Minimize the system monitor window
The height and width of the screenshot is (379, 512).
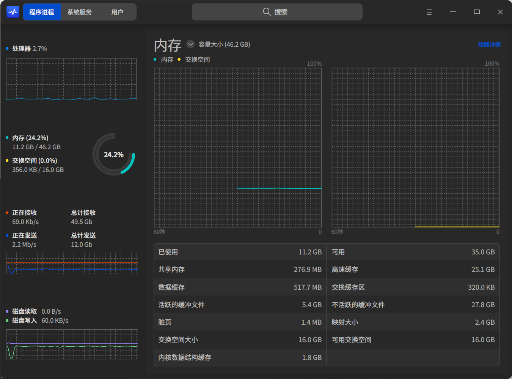point(453,12)
